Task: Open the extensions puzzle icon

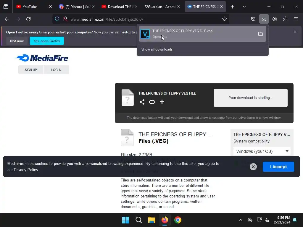Action: [x=285, y=19]
